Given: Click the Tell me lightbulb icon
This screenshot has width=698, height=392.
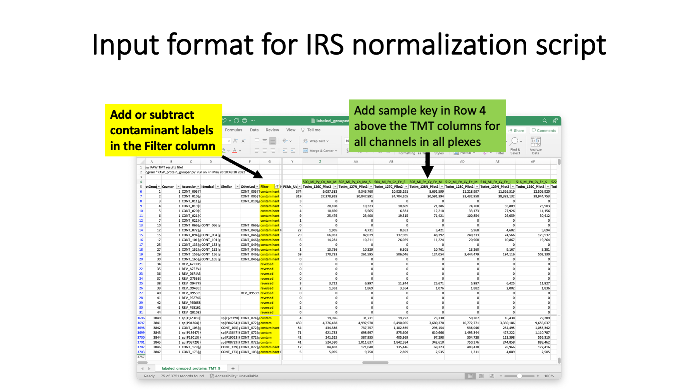Looking at the screenshot, I should point(303,130).
